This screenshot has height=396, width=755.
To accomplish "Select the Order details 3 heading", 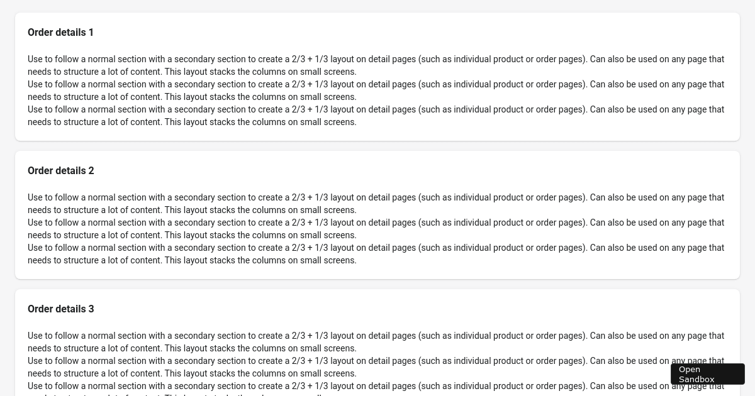I will [60, 309].
